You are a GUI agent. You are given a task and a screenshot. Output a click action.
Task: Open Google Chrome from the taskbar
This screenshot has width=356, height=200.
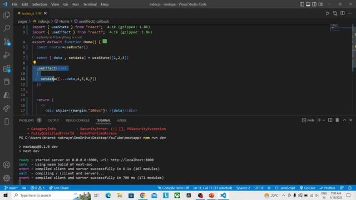(x=142, y=195)
